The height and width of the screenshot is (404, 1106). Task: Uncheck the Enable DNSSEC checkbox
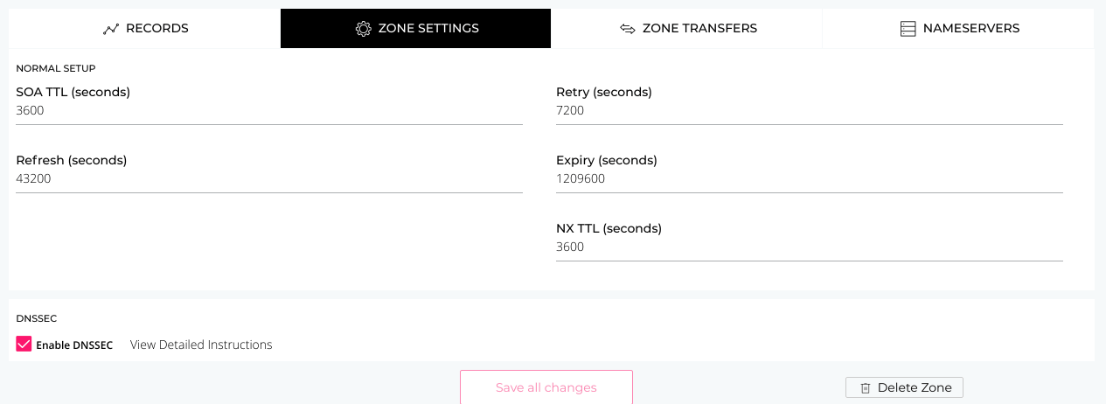[x=24, y=345]
